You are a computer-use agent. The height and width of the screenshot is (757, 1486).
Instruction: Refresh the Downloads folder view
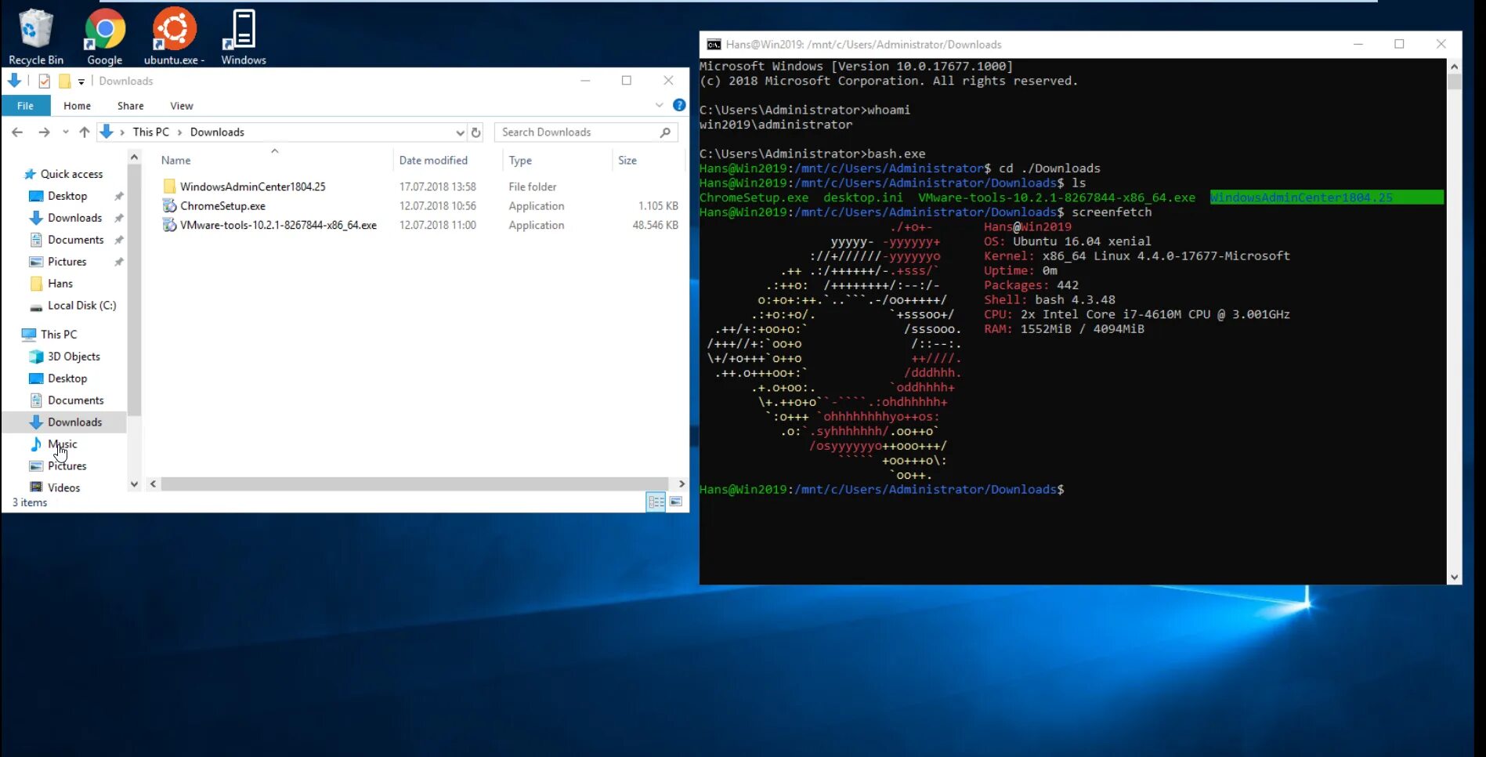(x=475, y=132)
